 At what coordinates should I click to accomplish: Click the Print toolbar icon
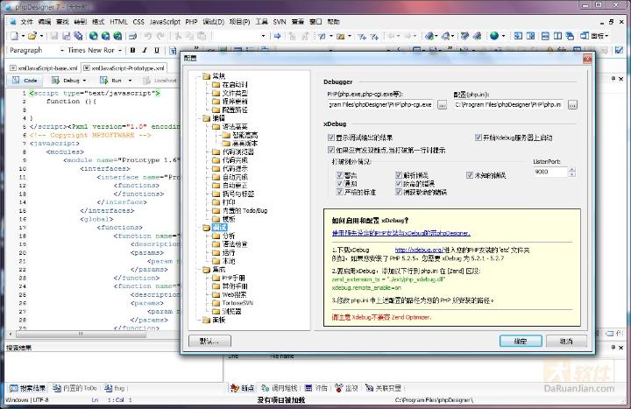(132, 36)
